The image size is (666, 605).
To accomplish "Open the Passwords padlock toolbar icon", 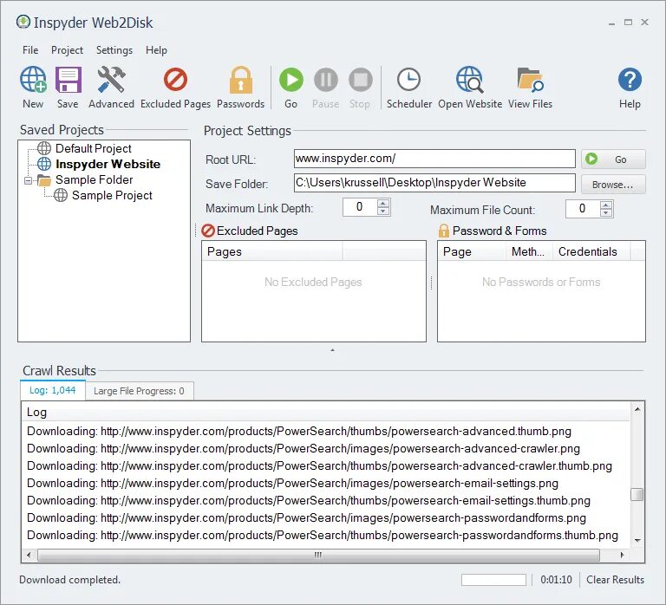I will 241,80.
